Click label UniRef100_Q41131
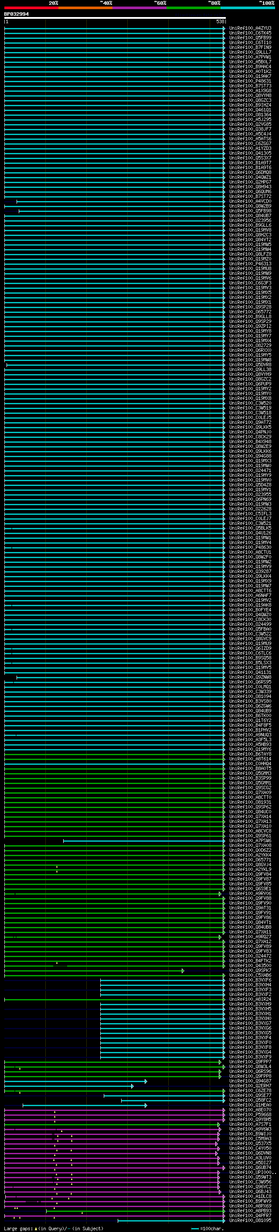The height and width of the screenshot is (1232, 279). 250,673
